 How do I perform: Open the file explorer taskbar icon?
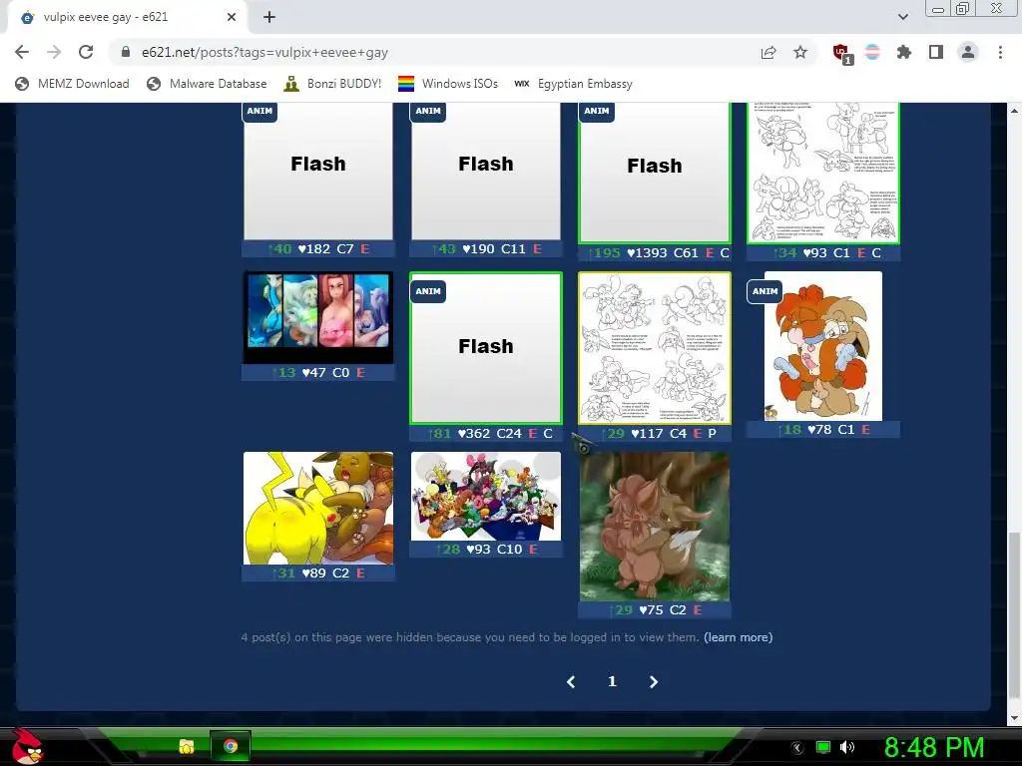[x=187, y=746]
